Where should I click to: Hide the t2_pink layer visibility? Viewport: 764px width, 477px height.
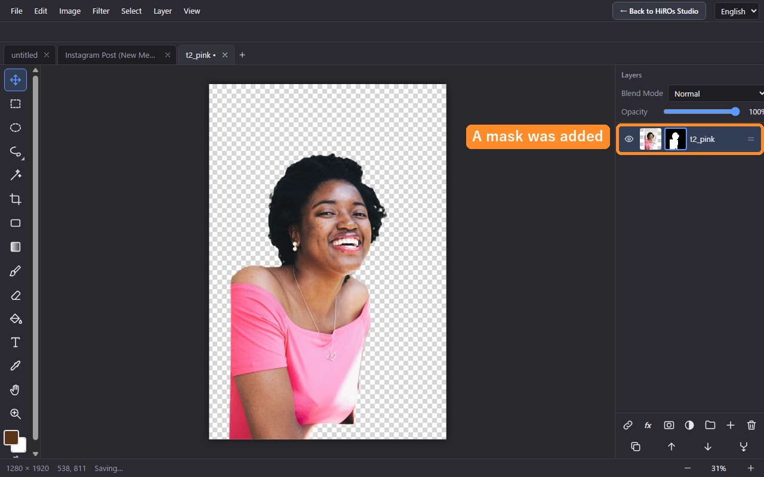pyautogui.click(x=629, y=139)
